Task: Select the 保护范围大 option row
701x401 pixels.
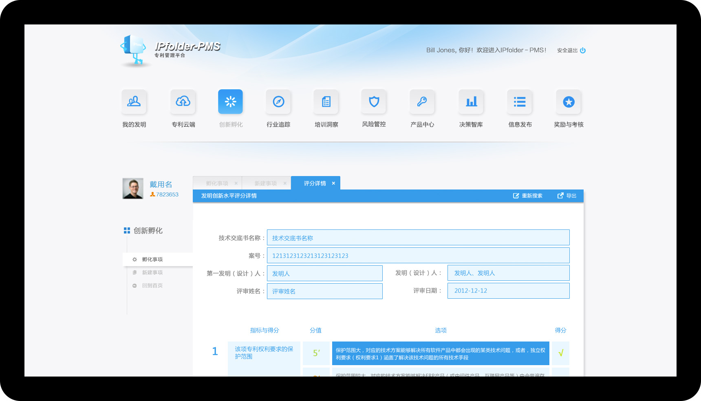Action: pyautogui.click(x=441, y=353)
